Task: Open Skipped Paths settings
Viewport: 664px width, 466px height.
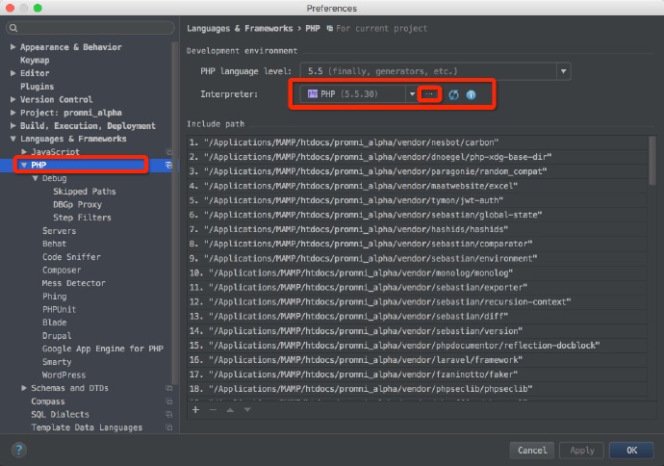Action: point(85,192)
